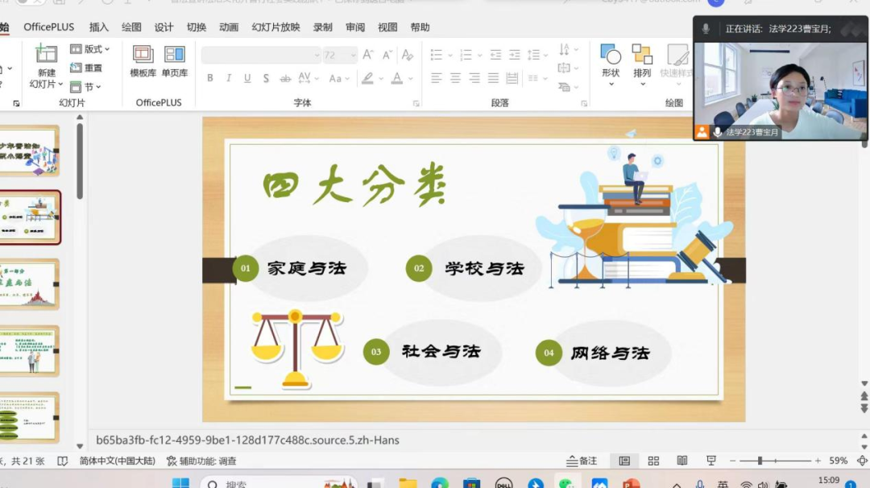The image size is (870, 488).
Task: Open the font name combo box
Action: pyautogui.click(x=261, y=55)
